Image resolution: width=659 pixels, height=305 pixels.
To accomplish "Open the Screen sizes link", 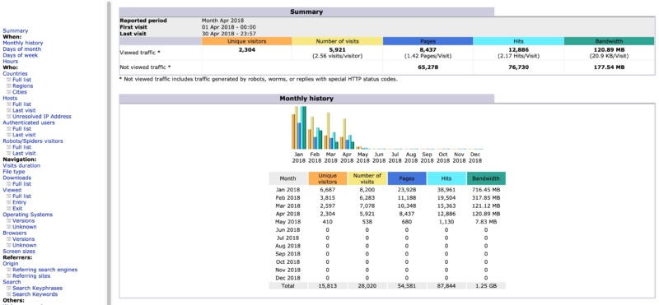I will [x=19, y=252].
